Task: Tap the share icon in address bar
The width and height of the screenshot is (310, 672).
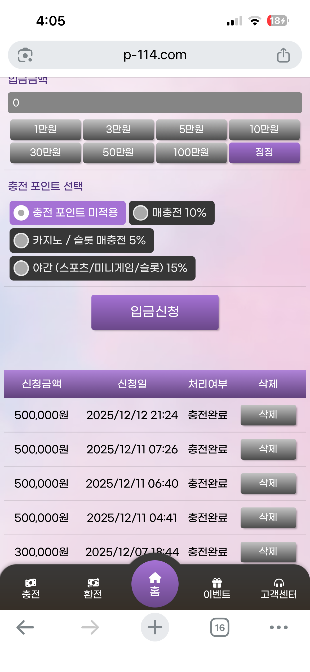Action: click(283, 55)
